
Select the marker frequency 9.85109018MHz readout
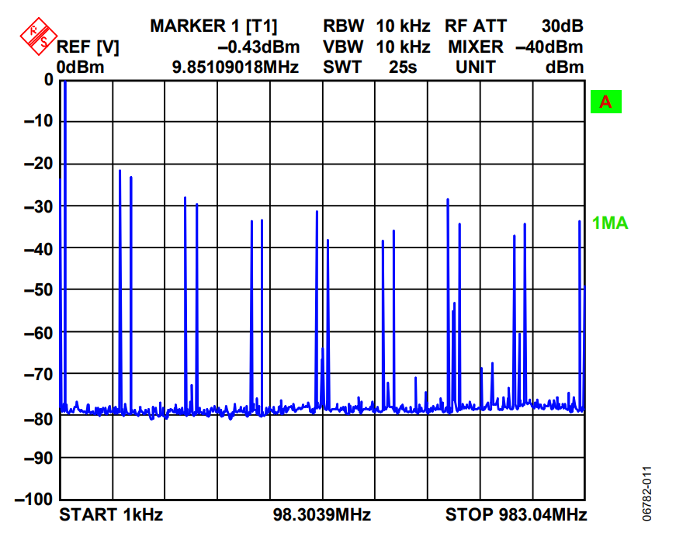235,67
